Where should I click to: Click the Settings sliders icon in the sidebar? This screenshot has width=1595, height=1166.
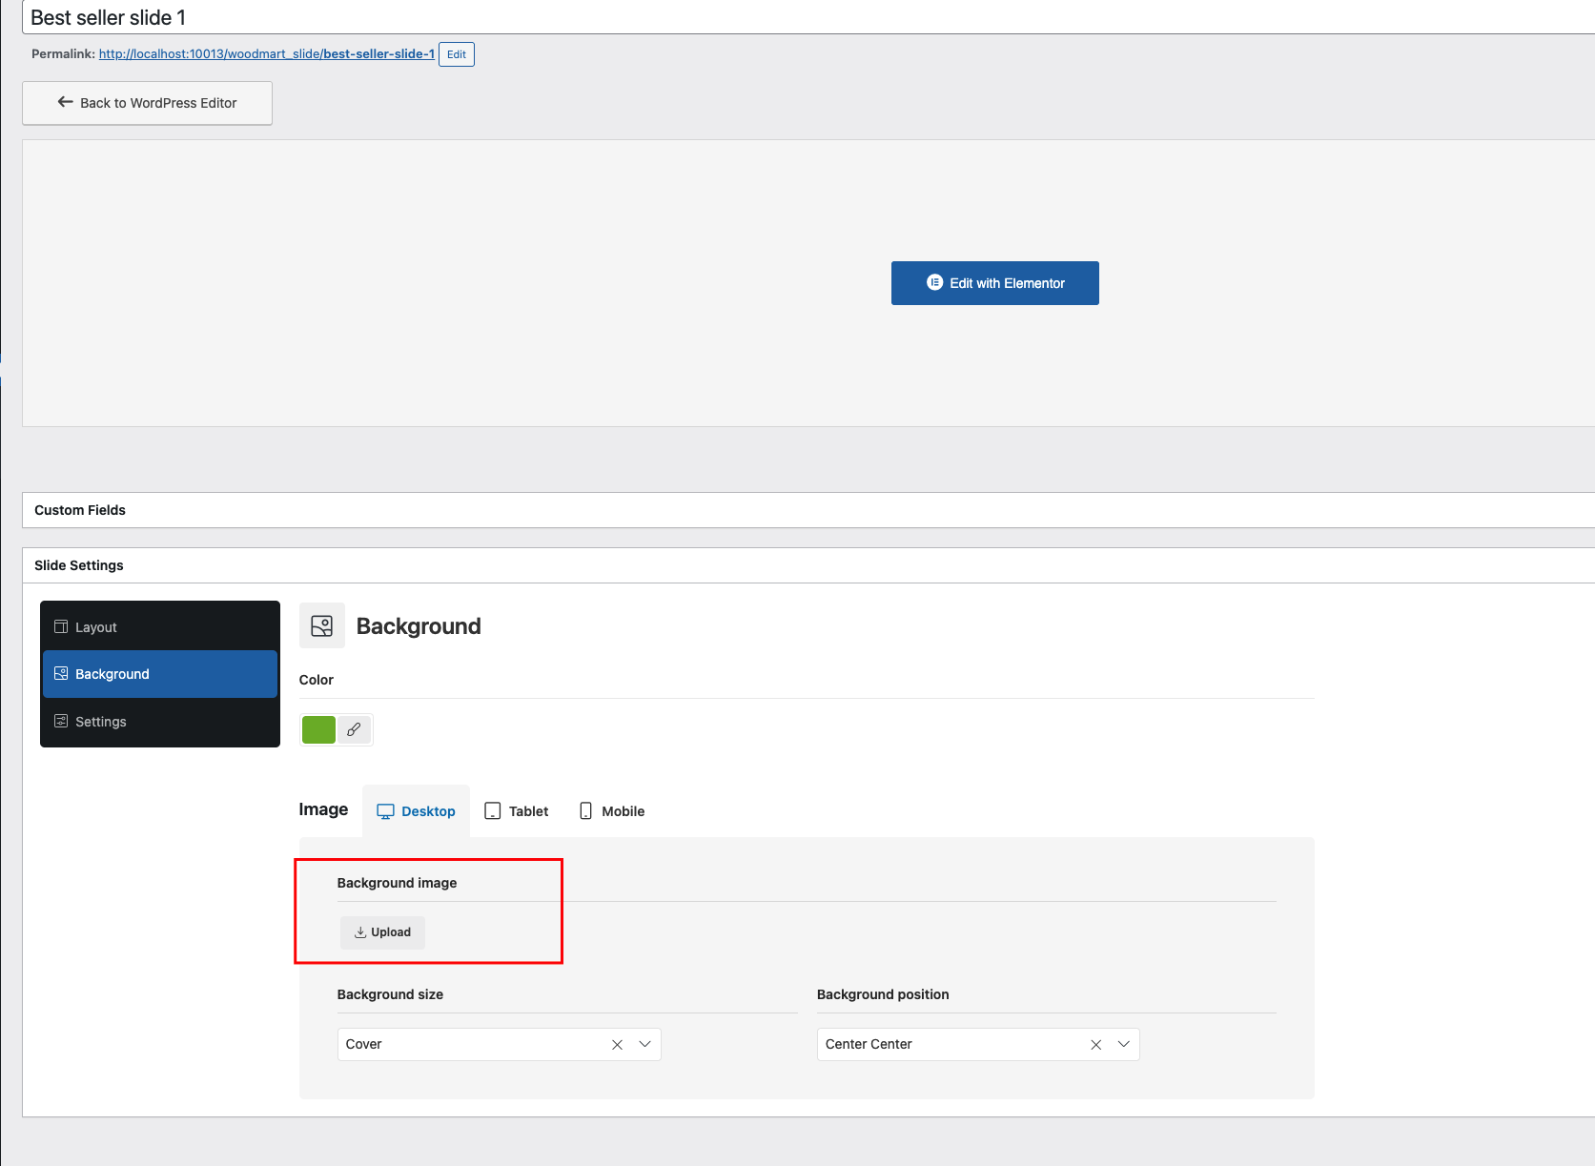click(61, 721)
